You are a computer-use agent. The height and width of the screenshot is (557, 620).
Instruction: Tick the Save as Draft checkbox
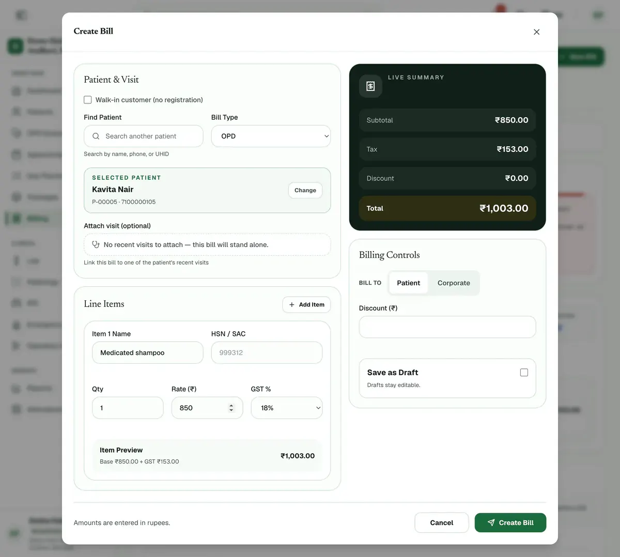pyautogui.click(x=524, y=373)
